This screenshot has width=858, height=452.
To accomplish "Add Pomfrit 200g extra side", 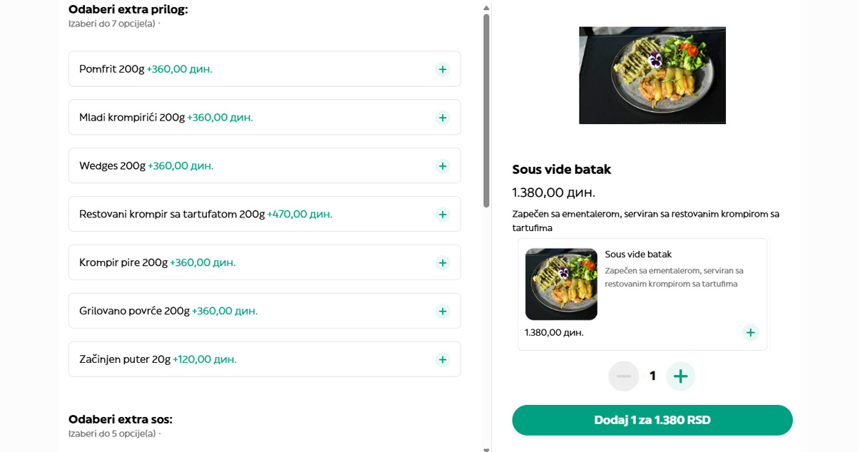I will [443, 69].
